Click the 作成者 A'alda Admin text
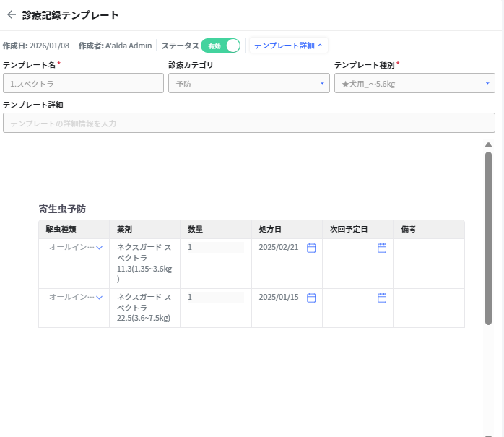 [x=115, y=46]
